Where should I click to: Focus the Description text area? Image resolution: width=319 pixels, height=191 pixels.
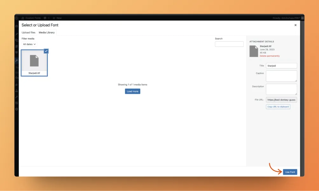click(x=281, y=89)
